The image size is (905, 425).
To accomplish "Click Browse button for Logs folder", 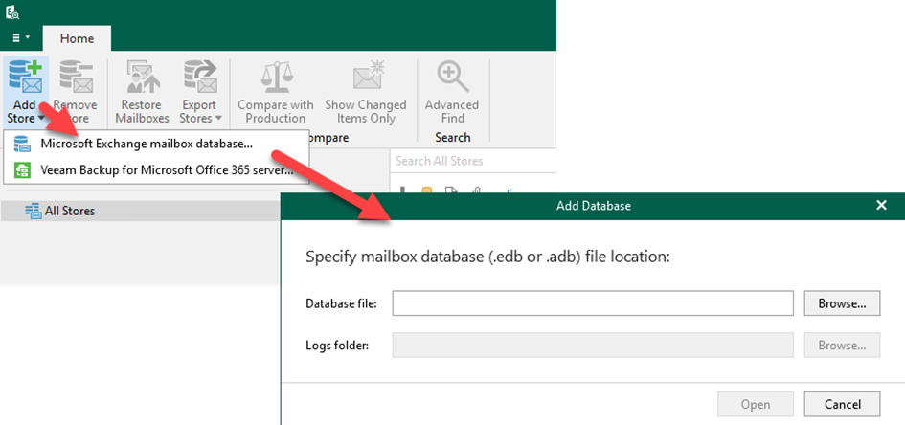I will pyautogui.click(x=842, y=346).
